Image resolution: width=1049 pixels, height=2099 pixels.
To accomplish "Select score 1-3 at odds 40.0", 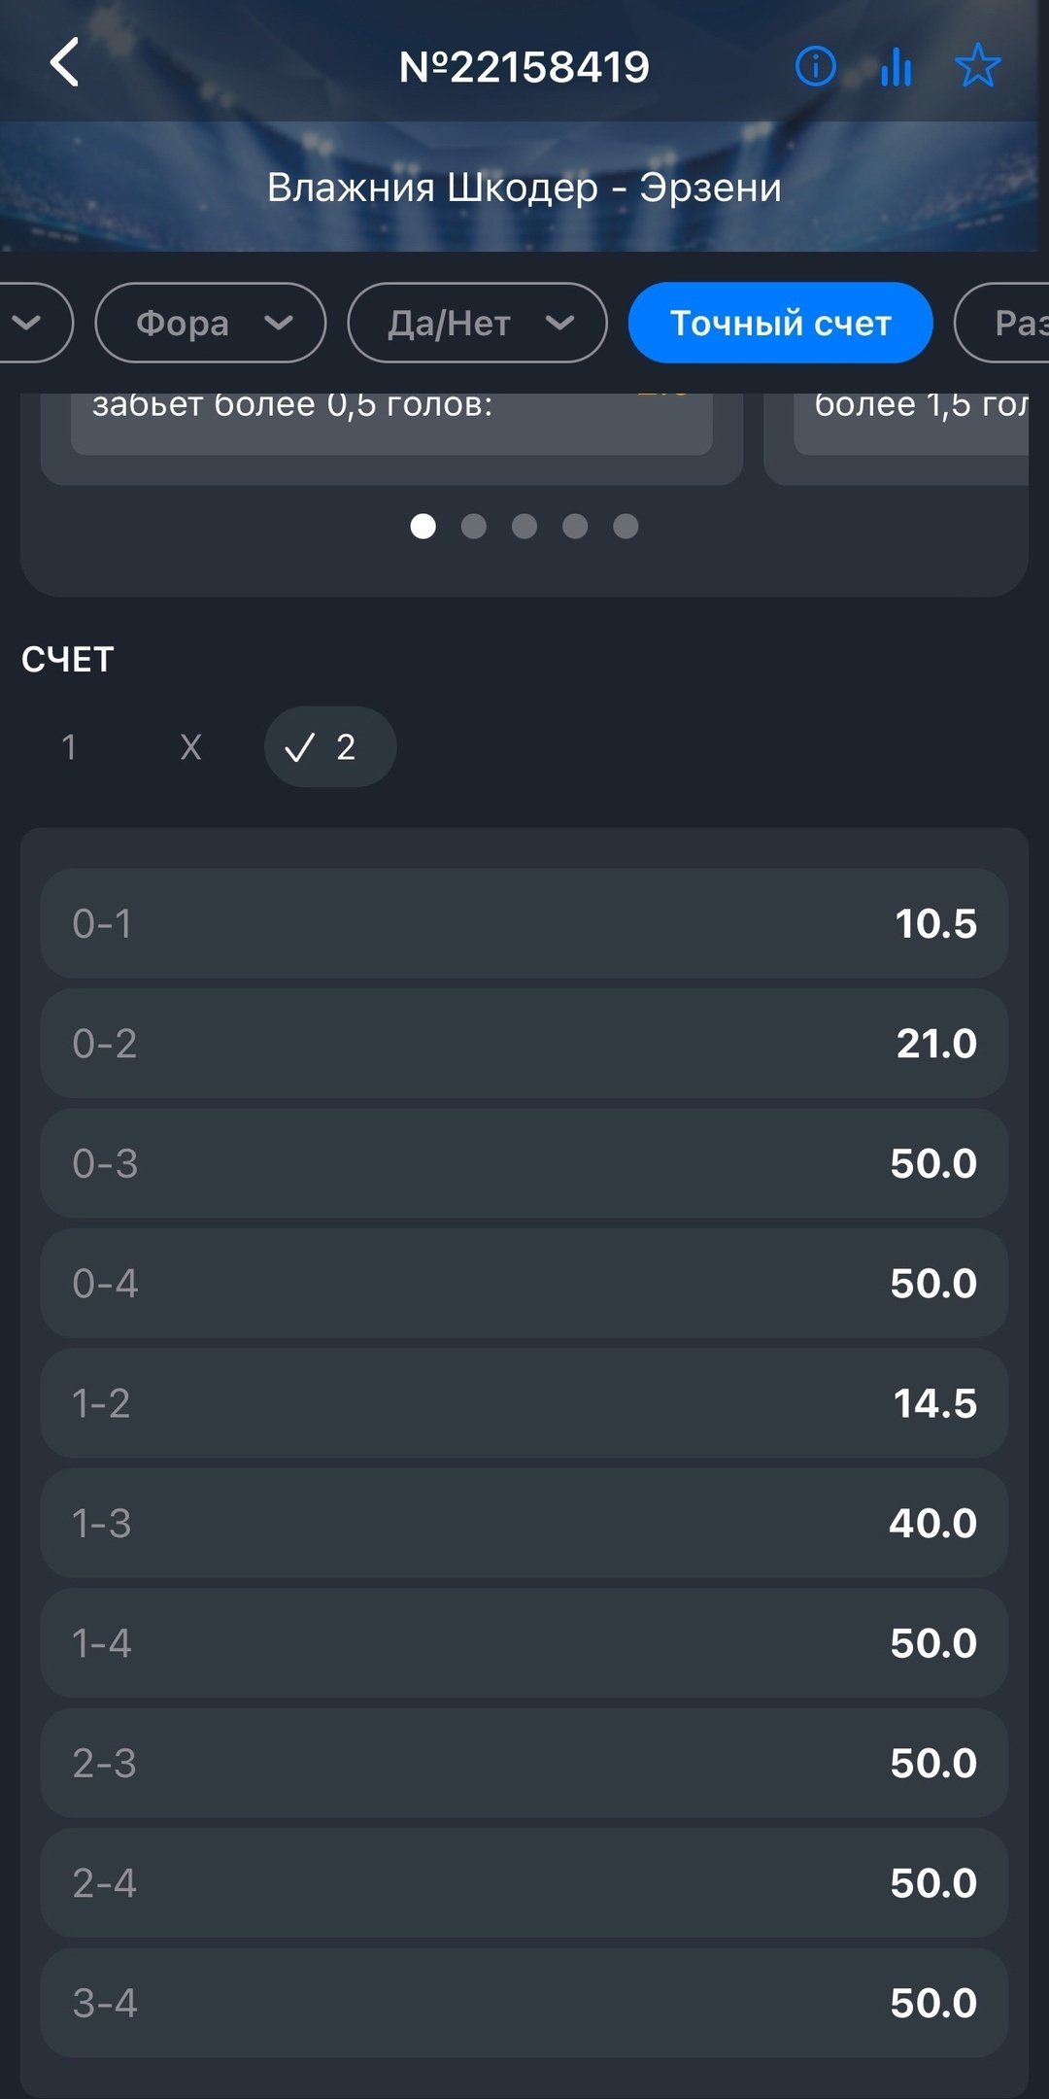I will 524,1523.
